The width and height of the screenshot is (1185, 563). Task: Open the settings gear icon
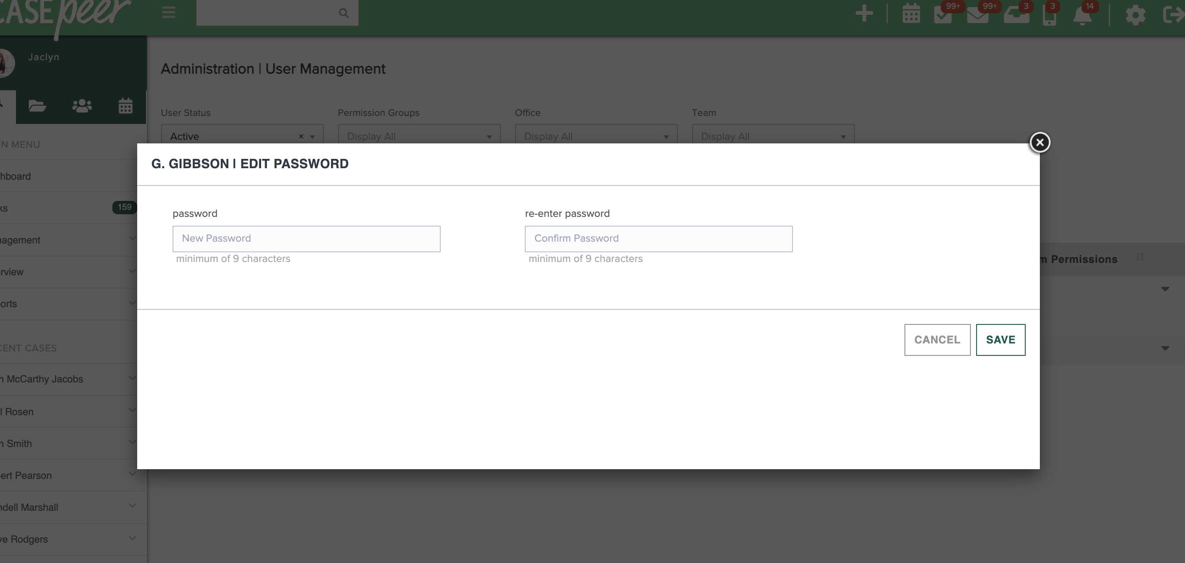[x=1135, y=15]
